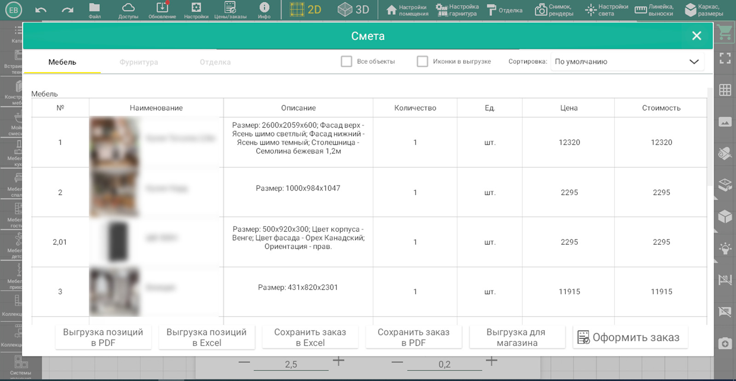Click Выгрузка позиций в PDF button
Image resolution: width=736 pixels, height=381 pixels.
click(x=103, y=337)
